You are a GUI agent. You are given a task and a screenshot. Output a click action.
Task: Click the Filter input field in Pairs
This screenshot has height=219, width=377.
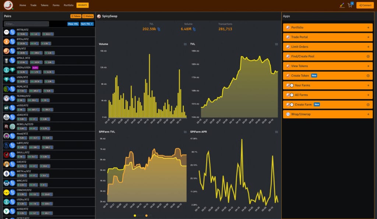(27, 24)
